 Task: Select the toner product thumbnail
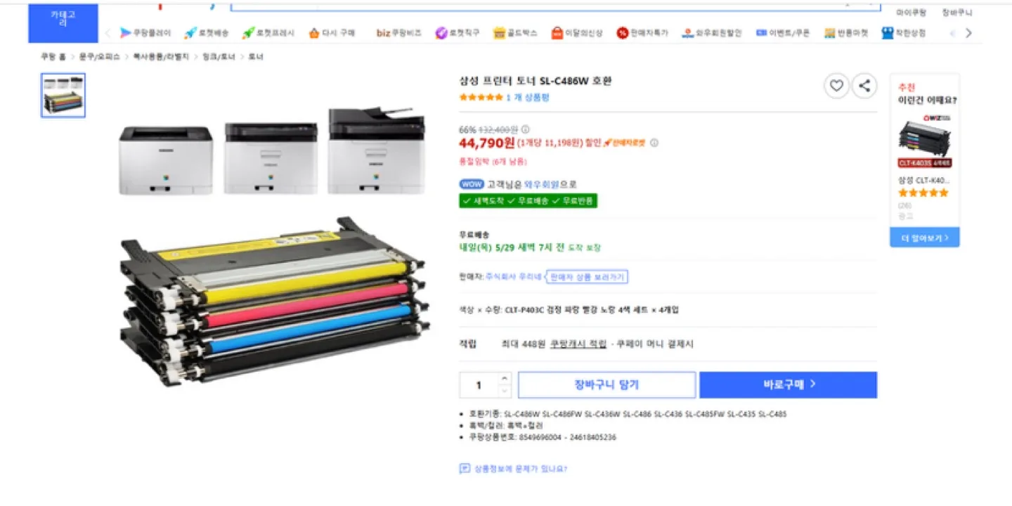[63, 95]
